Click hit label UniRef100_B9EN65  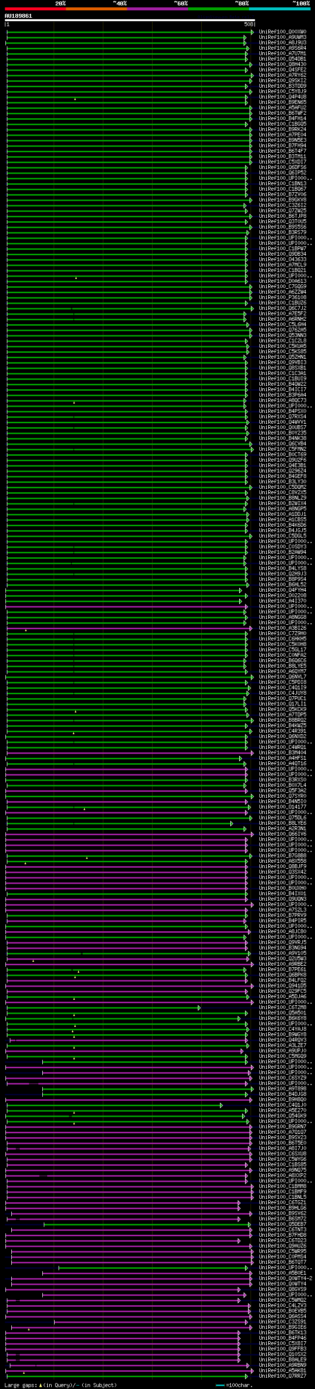[283, 102]
